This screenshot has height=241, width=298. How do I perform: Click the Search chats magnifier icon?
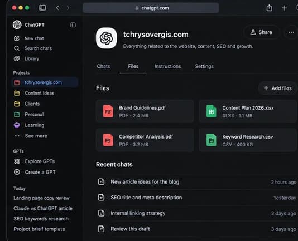(x=17, y=48)
